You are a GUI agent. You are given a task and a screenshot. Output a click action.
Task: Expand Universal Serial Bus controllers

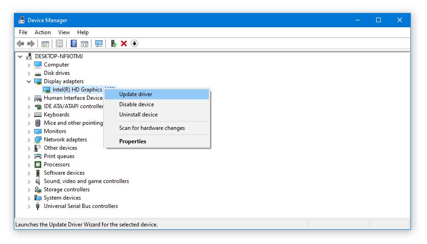pyautogui.click(x=29, y=207)
